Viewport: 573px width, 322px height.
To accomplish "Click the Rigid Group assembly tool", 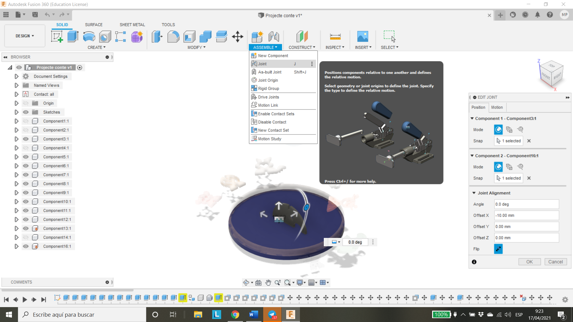I will [x=269, y=89].
